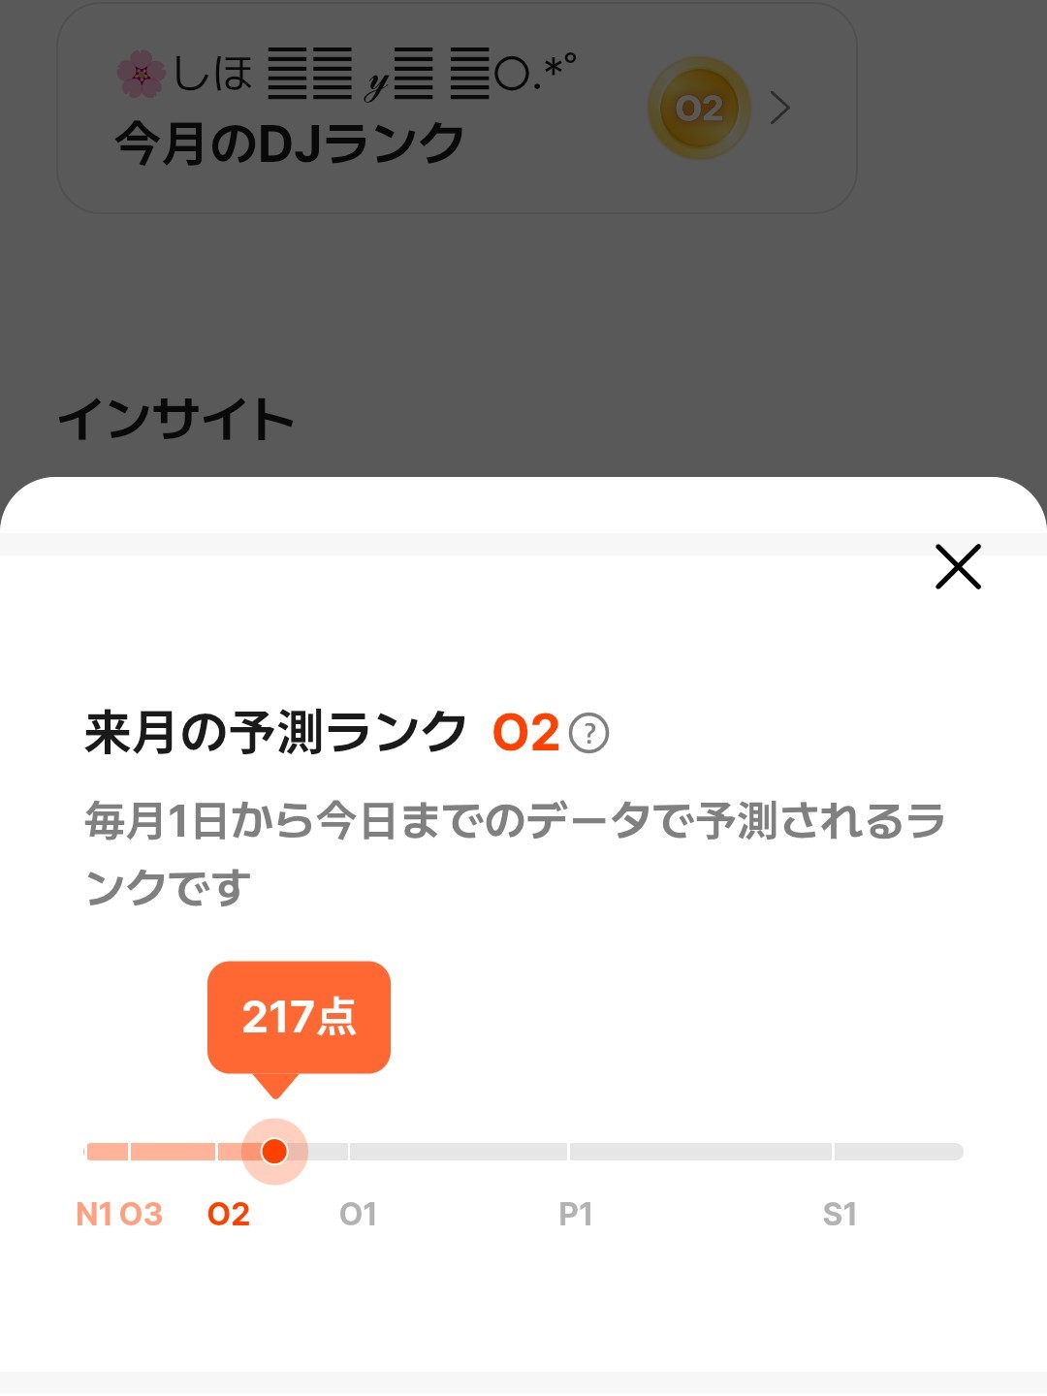Viewport: 1047px width, 1396px height.
Task: Click the gray slider track near S1
Action: [x=897, y=1152]
